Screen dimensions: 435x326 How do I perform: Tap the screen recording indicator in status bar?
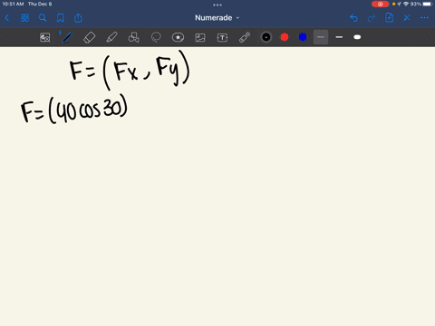point(381,4)
